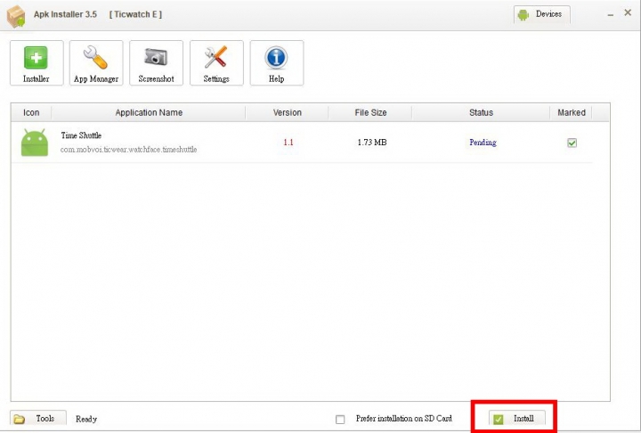
Task: Click the Install button
Action: tap(517, 418)
